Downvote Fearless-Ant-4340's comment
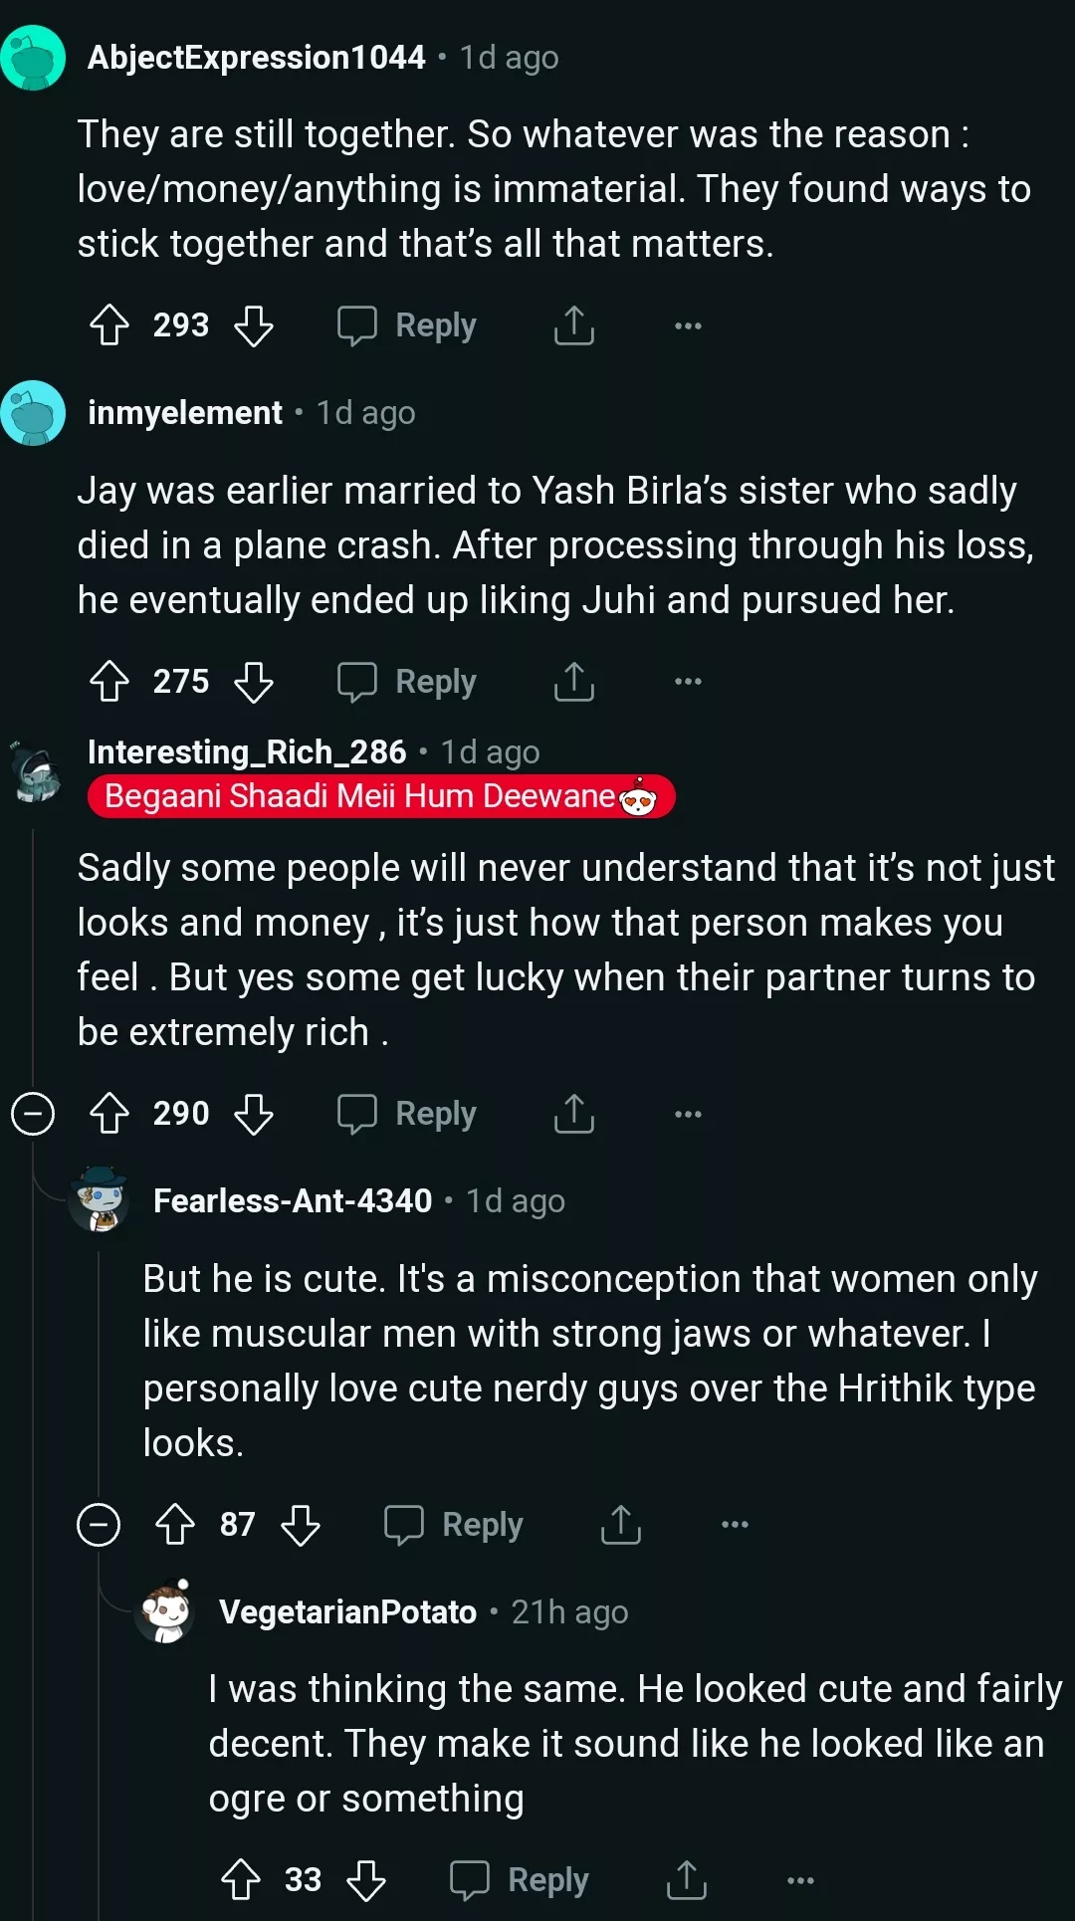This screenshot has height=1921, width=1075. pyautogui.click(x=303, y=1524)
